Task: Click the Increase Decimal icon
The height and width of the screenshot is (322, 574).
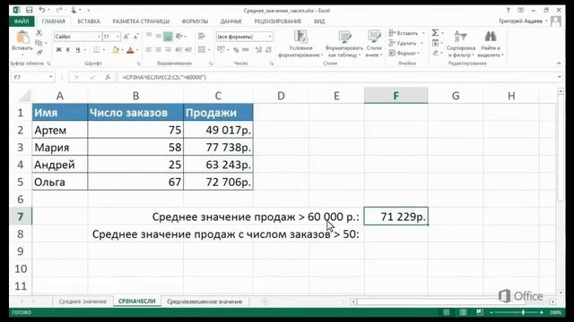Action: coord(258,50)
